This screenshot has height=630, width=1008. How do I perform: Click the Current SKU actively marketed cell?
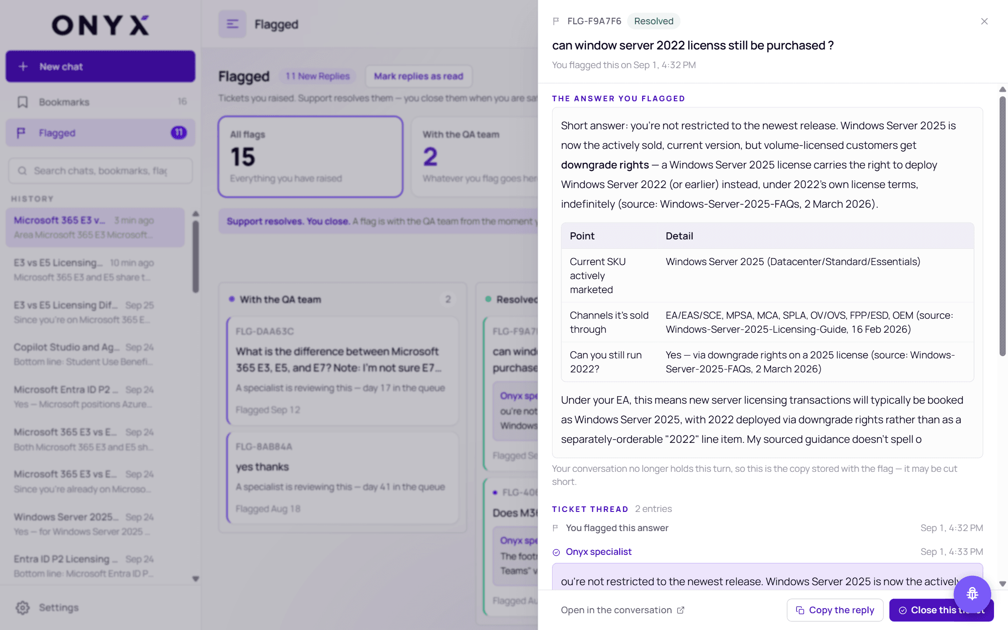pos(609,275)
